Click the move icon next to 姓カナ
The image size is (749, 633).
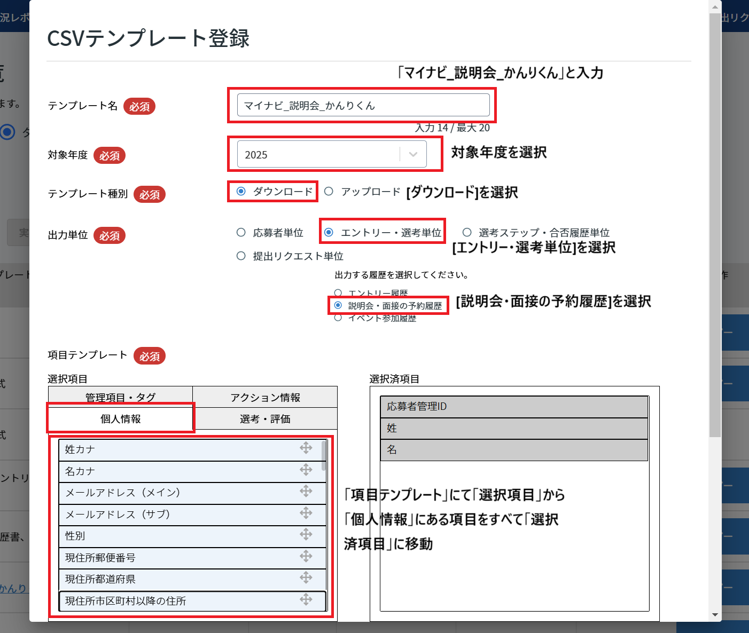(x=306, y=448)
